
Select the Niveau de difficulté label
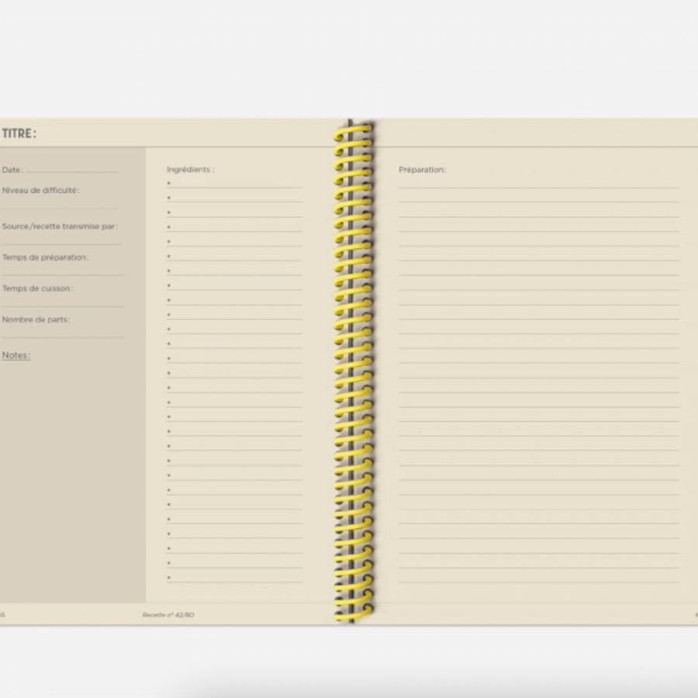point(40,190)
